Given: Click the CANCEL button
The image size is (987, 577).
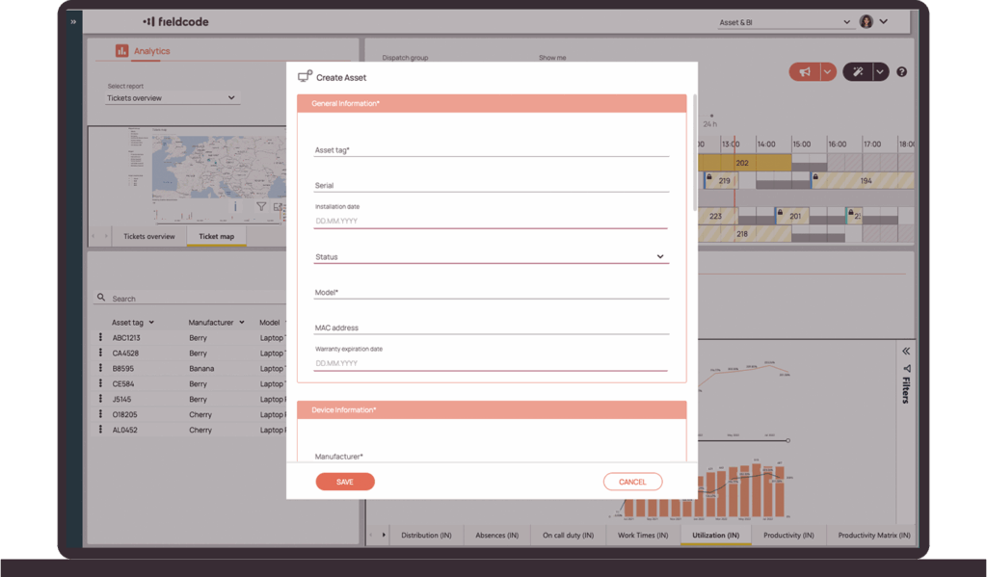Looking at the screenshot, I should [632, 482].
